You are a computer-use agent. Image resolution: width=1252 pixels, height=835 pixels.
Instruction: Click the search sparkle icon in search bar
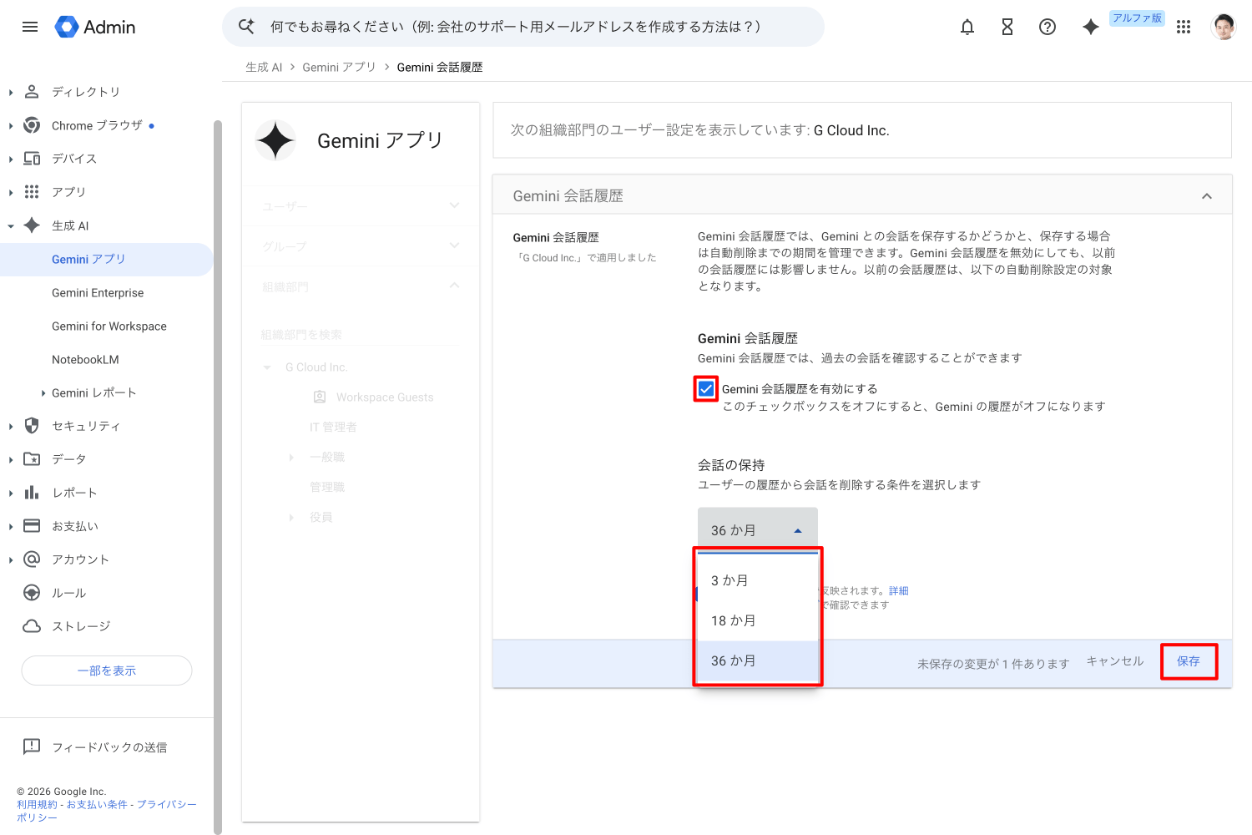[246, 27]
